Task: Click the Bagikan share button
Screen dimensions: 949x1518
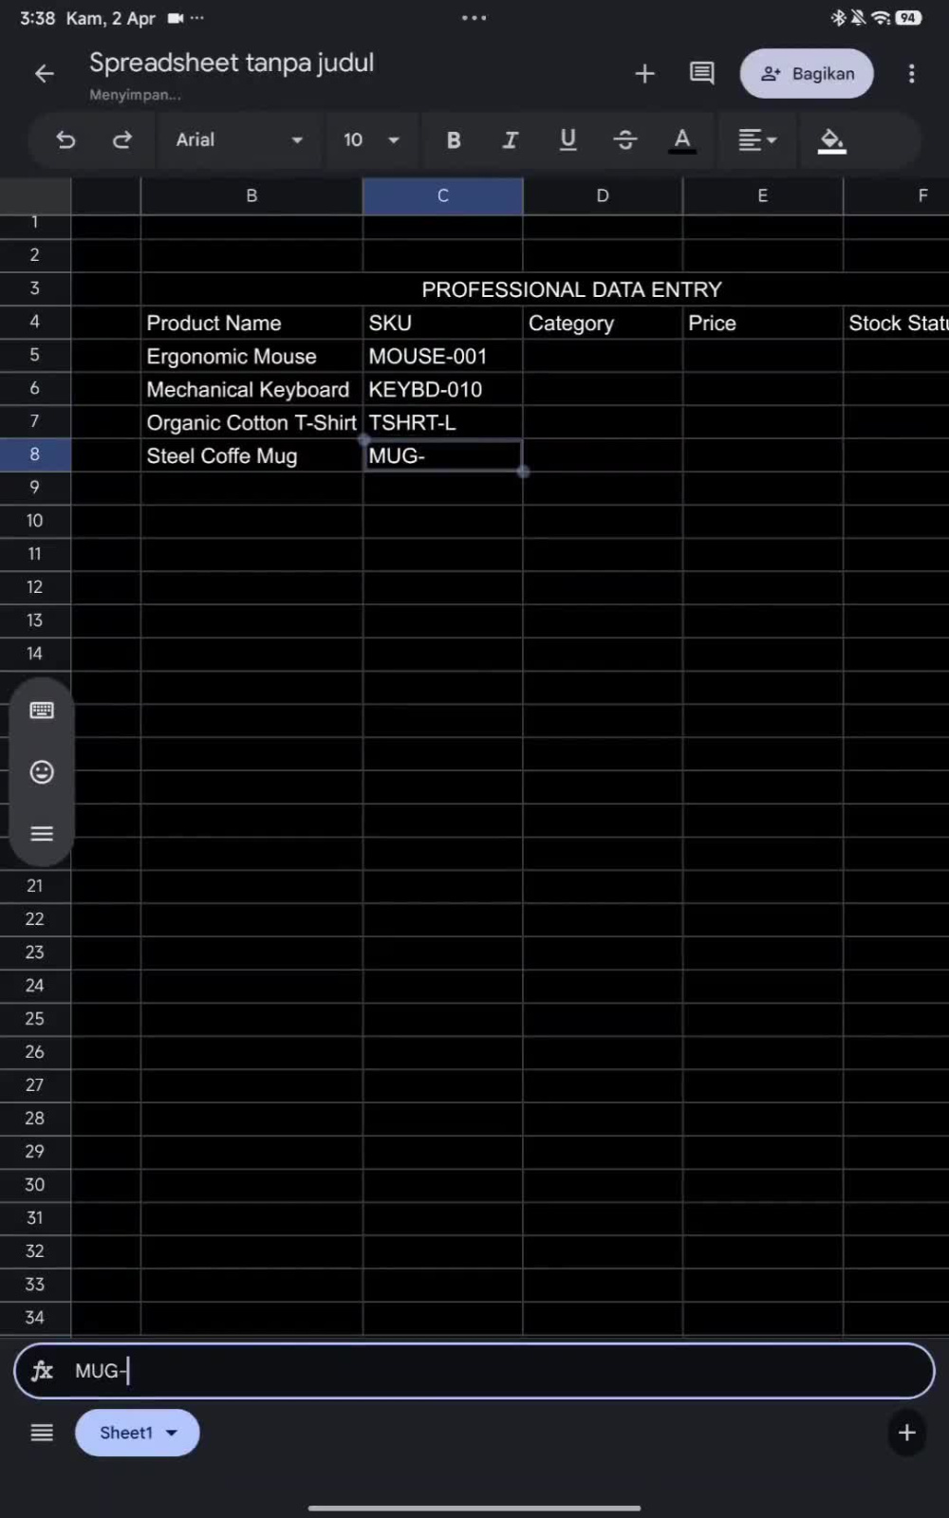Action: tap(807, 74)
